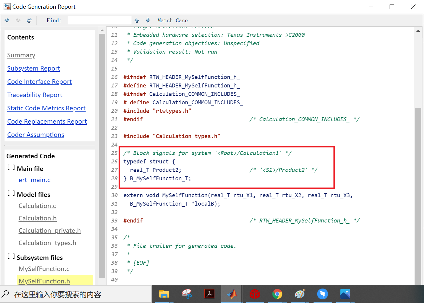Click the contents panel scrollbar thumb
Screen dimensions: 424x303
[102, 155]
